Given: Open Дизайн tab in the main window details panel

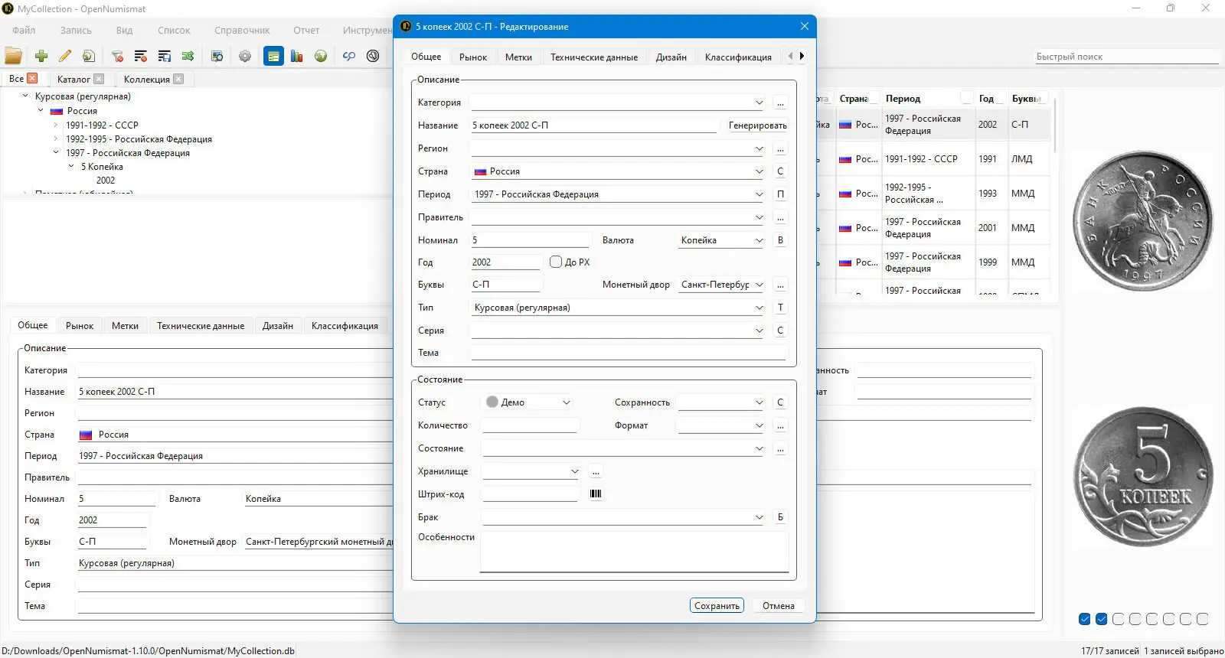Looking at the screenshot, I should click(x=278, y=326).
